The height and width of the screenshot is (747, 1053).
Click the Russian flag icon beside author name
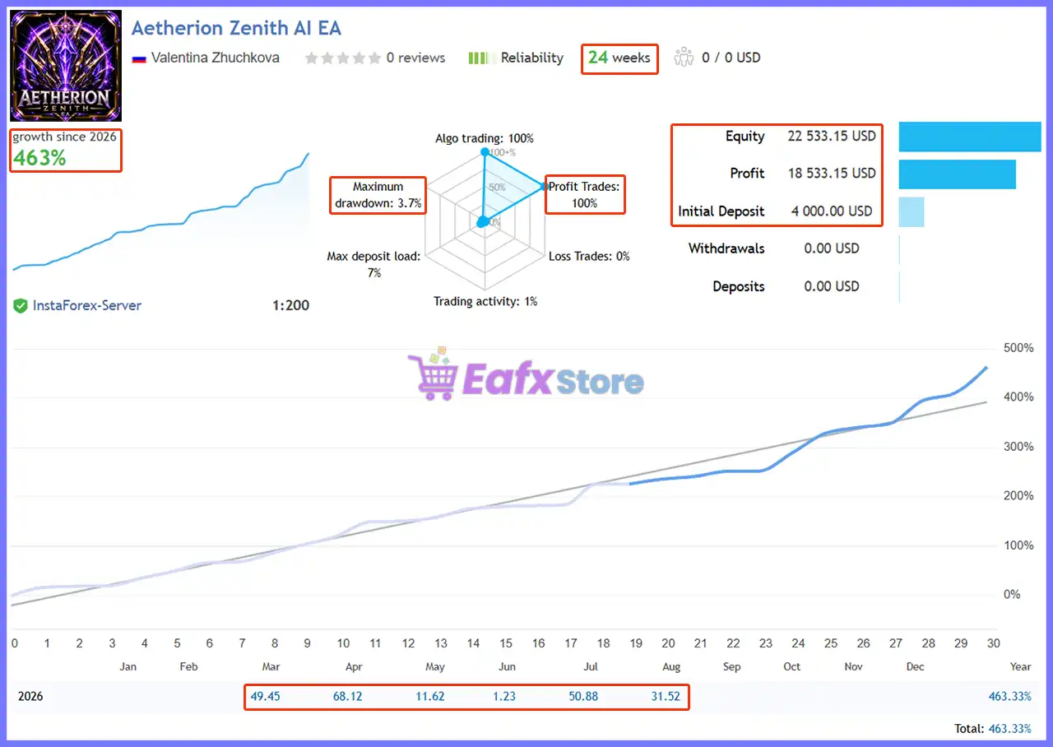(x=138, y=58)
